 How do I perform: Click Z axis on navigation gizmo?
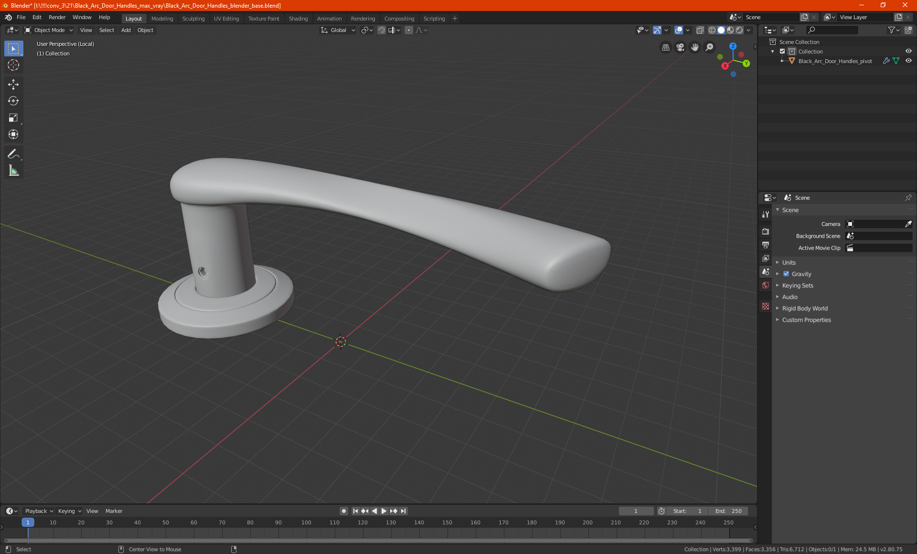(733, 46)
